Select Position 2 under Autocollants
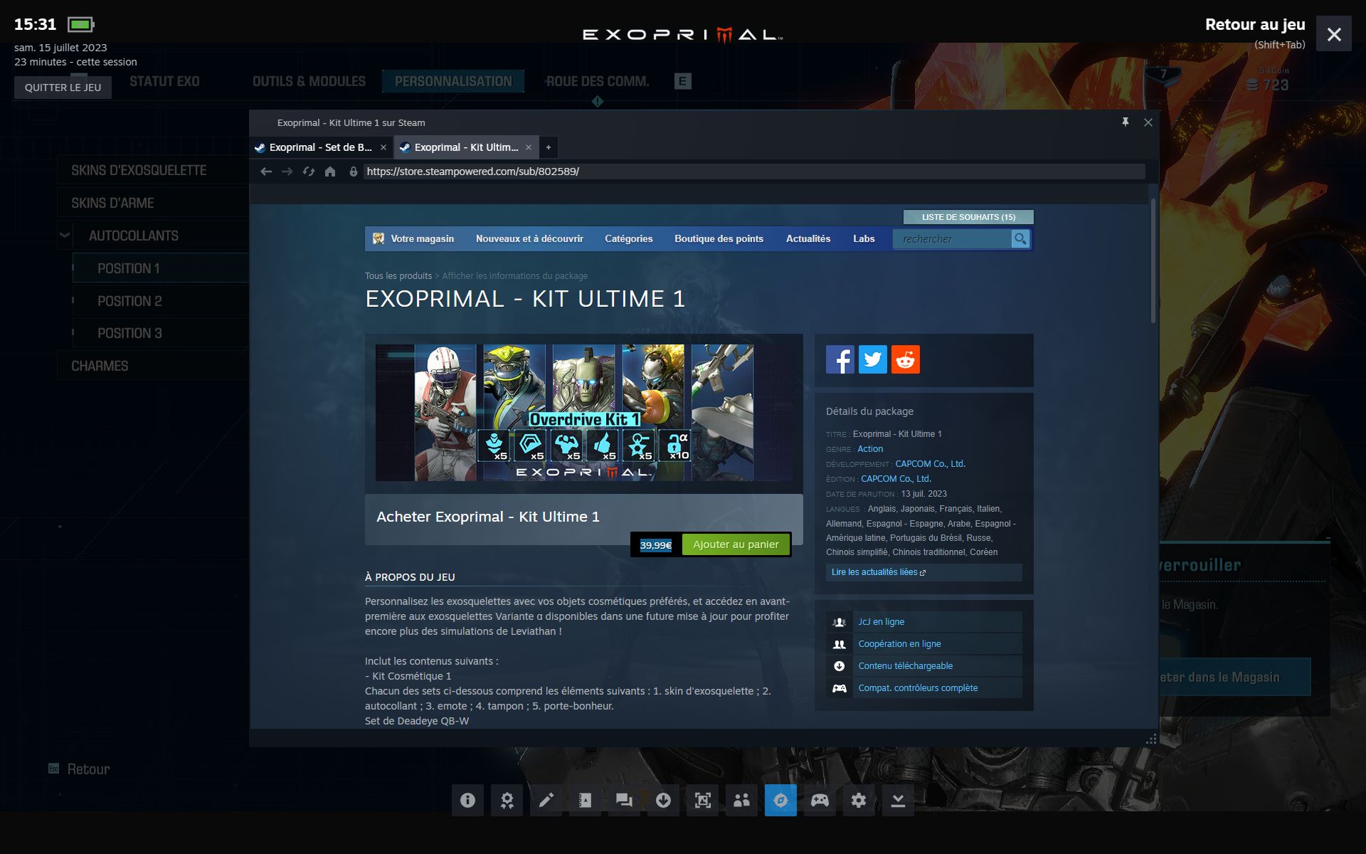Screen dimensions: 1366x854 click(161, 301)
